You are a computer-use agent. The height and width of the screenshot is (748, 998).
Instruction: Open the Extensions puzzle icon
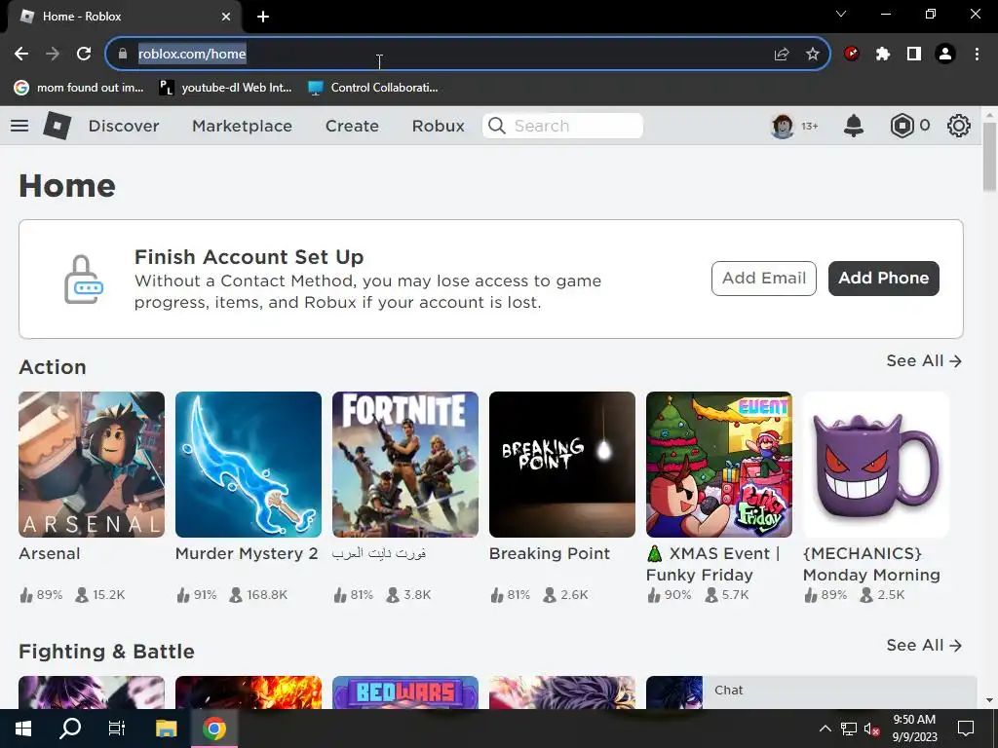(x=883, y=55)
